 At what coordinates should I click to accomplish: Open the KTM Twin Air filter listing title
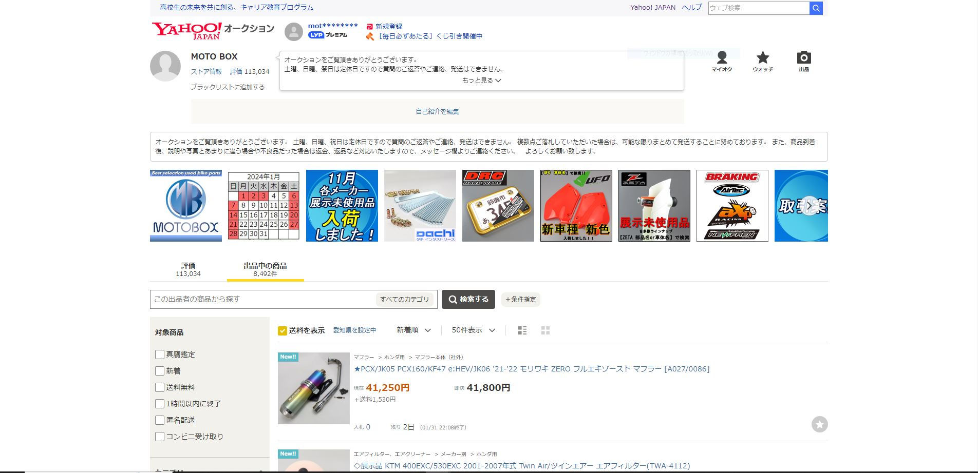[x=522, y=466]
